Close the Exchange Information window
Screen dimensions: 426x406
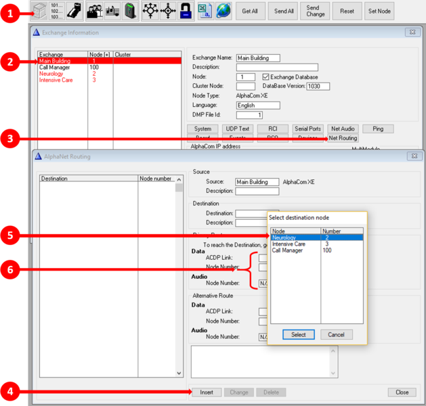(412, 32)
